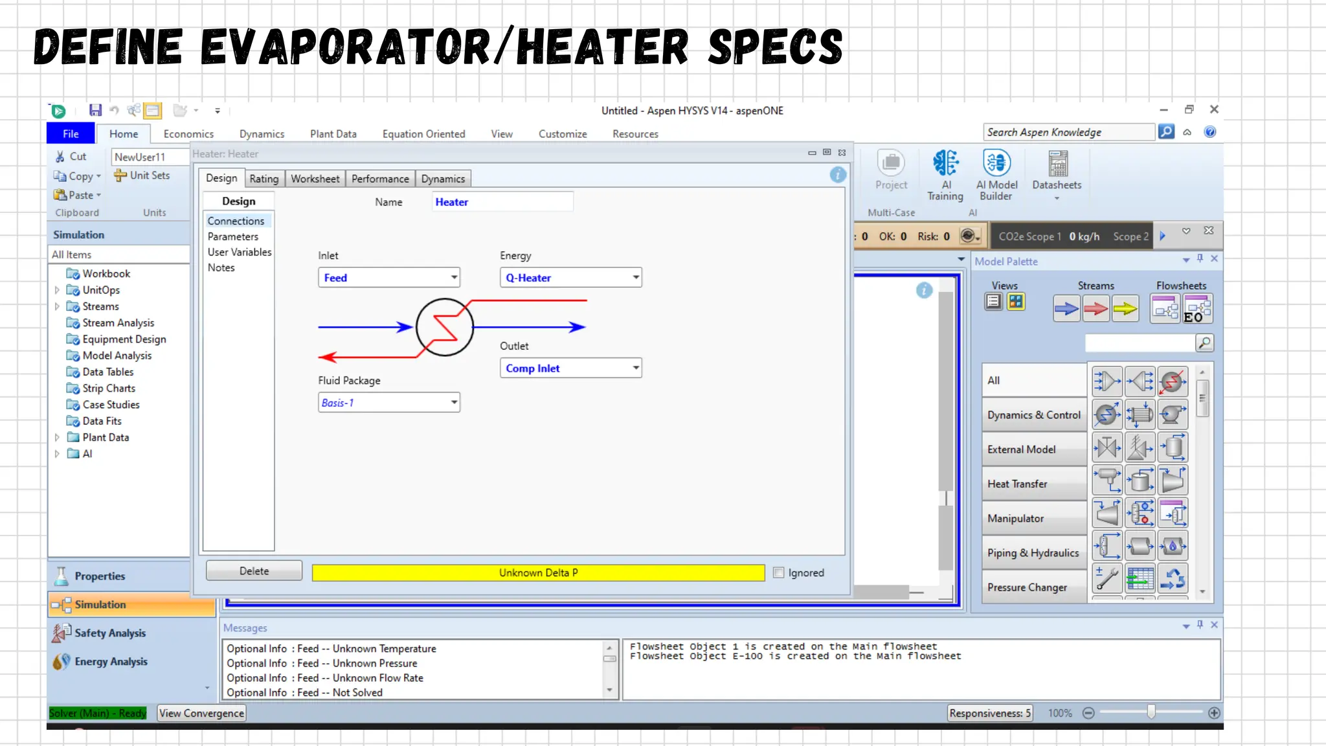The height and width of the screenshot is (746, 1326).
Task: Open the File menu
Action: tap(71, 133)
